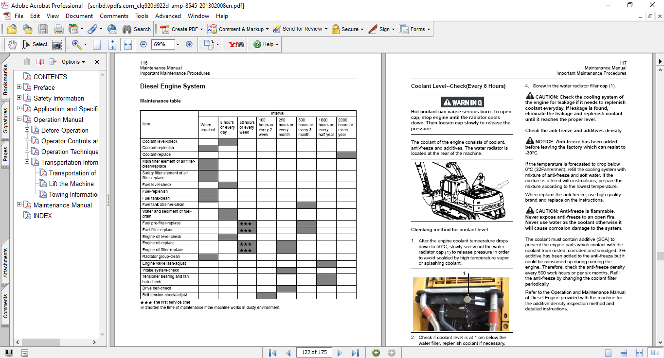Activate the Snapshot camera tool

click(57, 44)
